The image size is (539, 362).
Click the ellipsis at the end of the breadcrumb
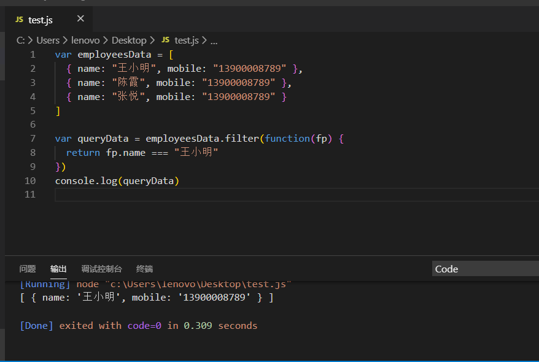pos(214,40)
